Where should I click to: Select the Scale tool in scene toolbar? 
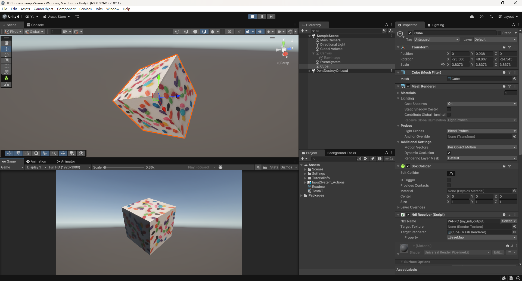point(7,60)
